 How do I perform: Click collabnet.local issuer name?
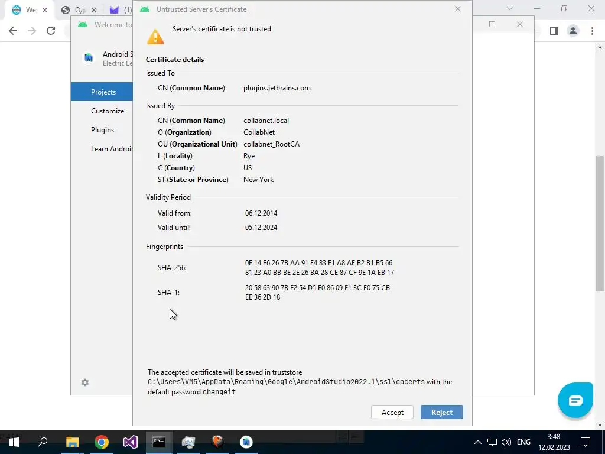click(266, 121)
